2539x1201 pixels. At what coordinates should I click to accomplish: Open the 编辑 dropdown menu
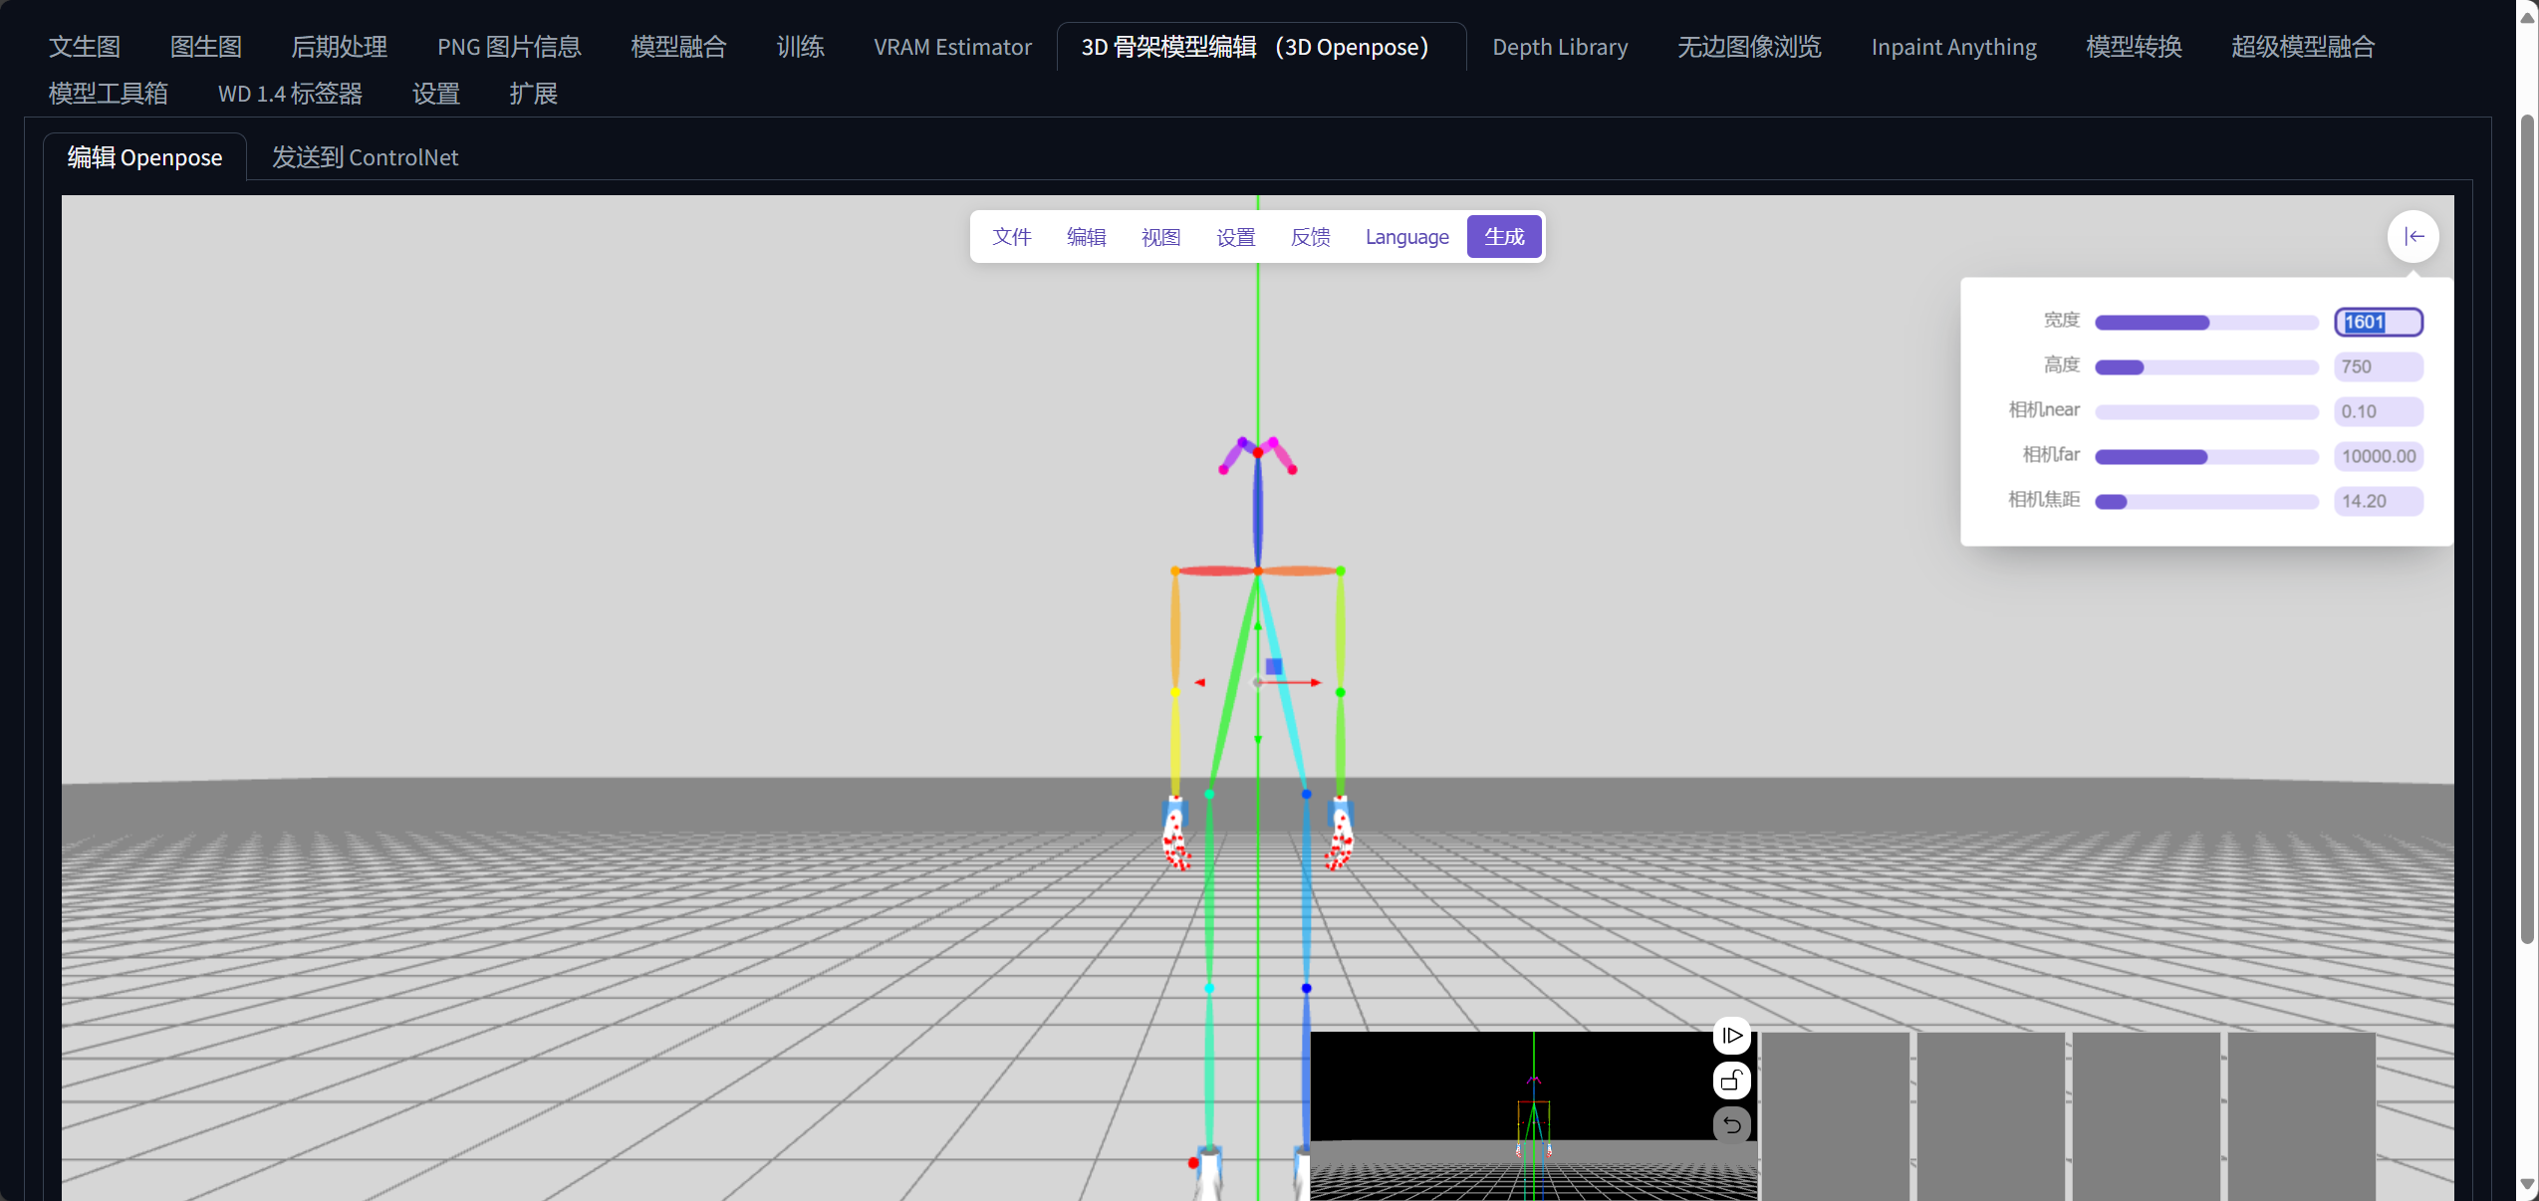pos(1086,237)
